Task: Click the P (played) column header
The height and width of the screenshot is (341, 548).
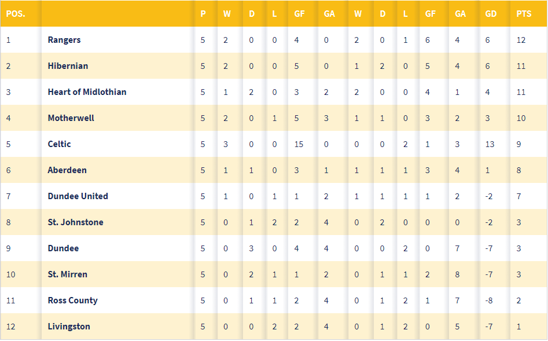Action: 203,14
